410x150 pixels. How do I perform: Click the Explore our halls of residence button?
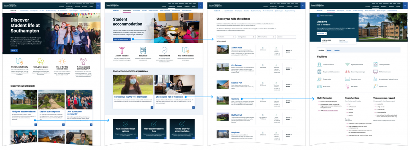click(122, 39)
